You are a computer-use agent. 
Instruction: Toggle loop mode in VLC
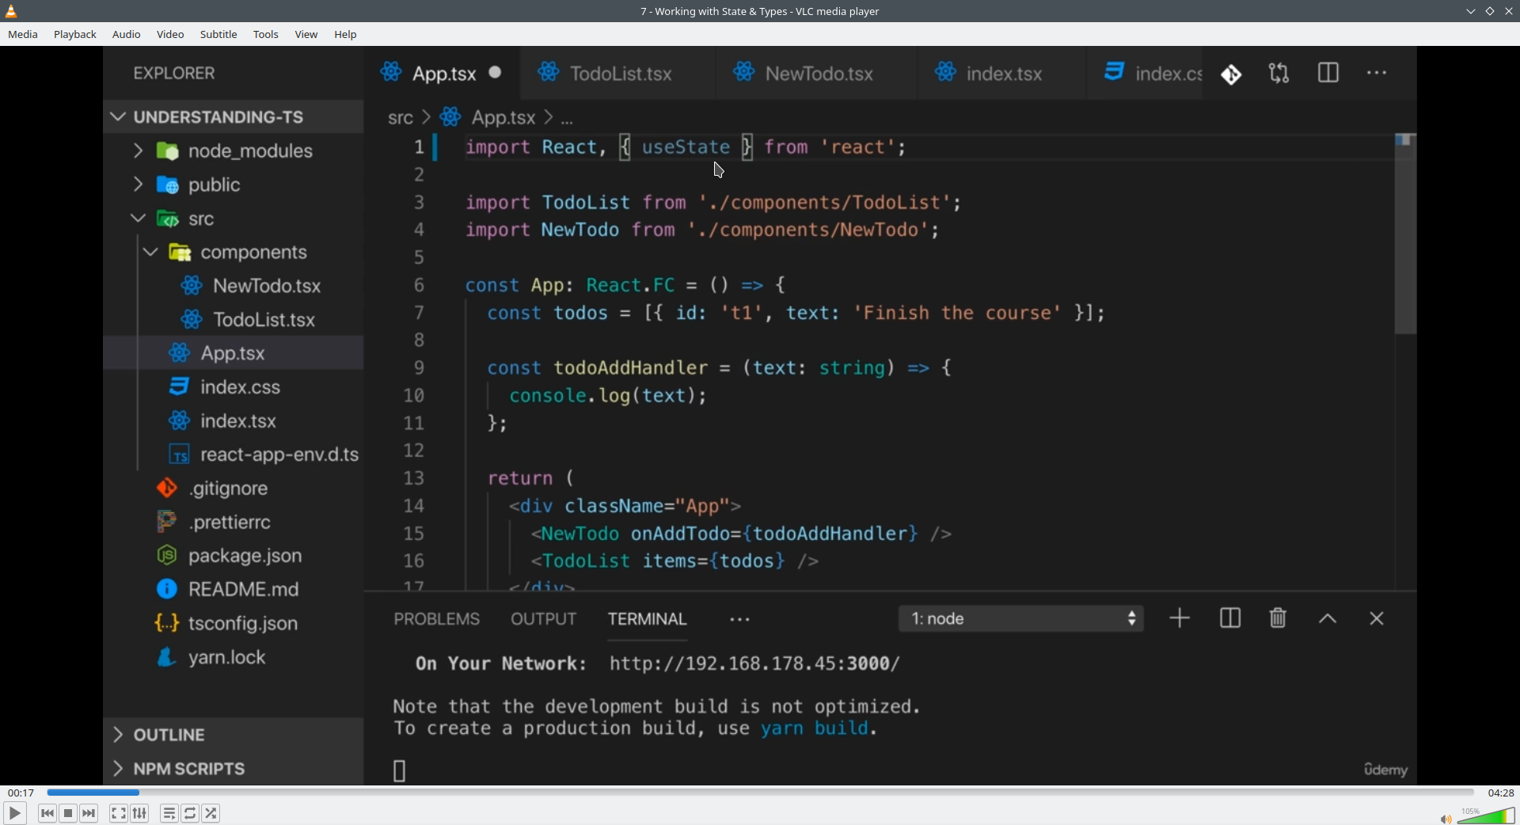pos(190,813)
